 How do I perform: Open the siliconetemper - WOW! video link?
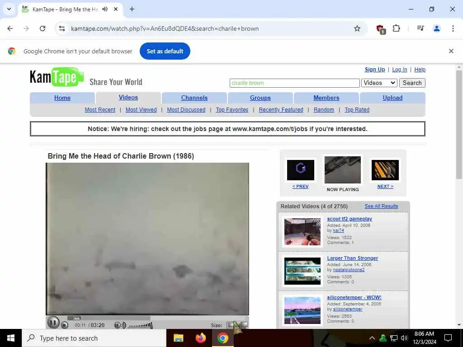(x=354, y=297)
